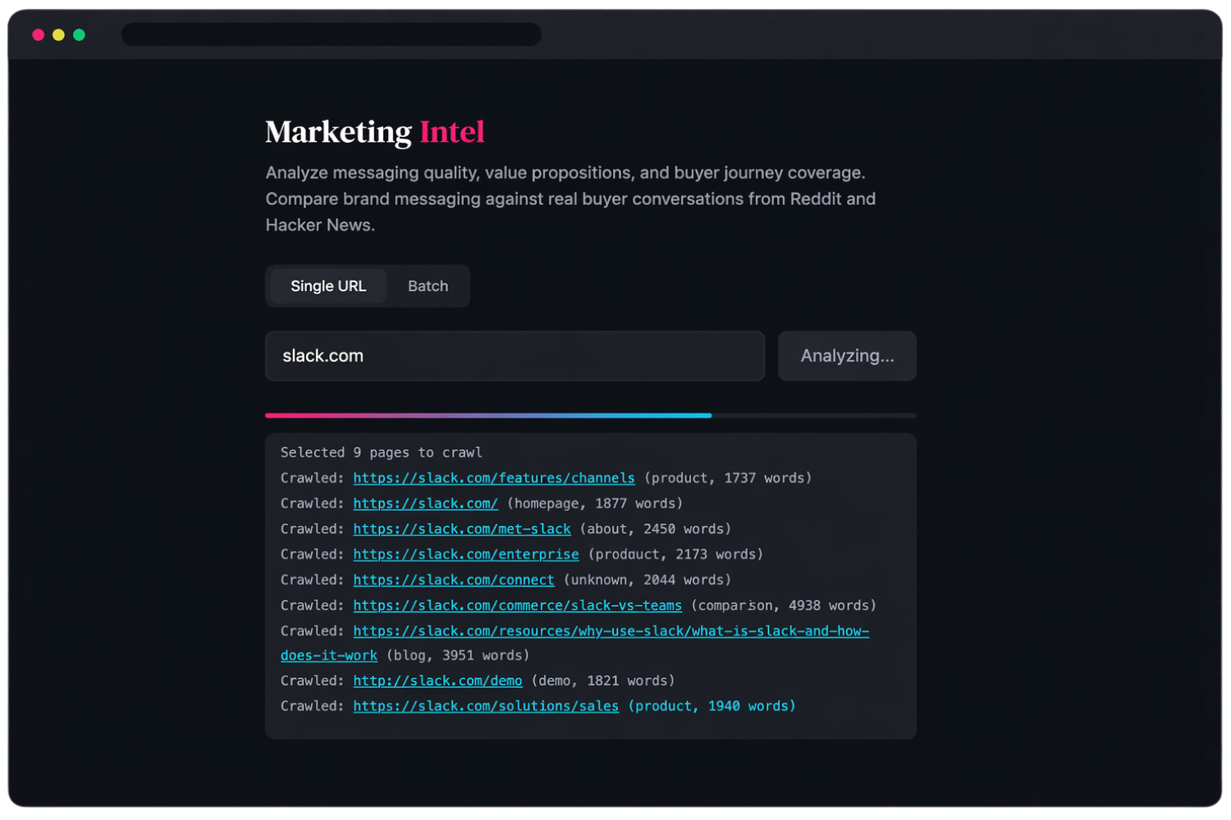
Task: Click the slack.com URL input field
Action: click(515, 356)
